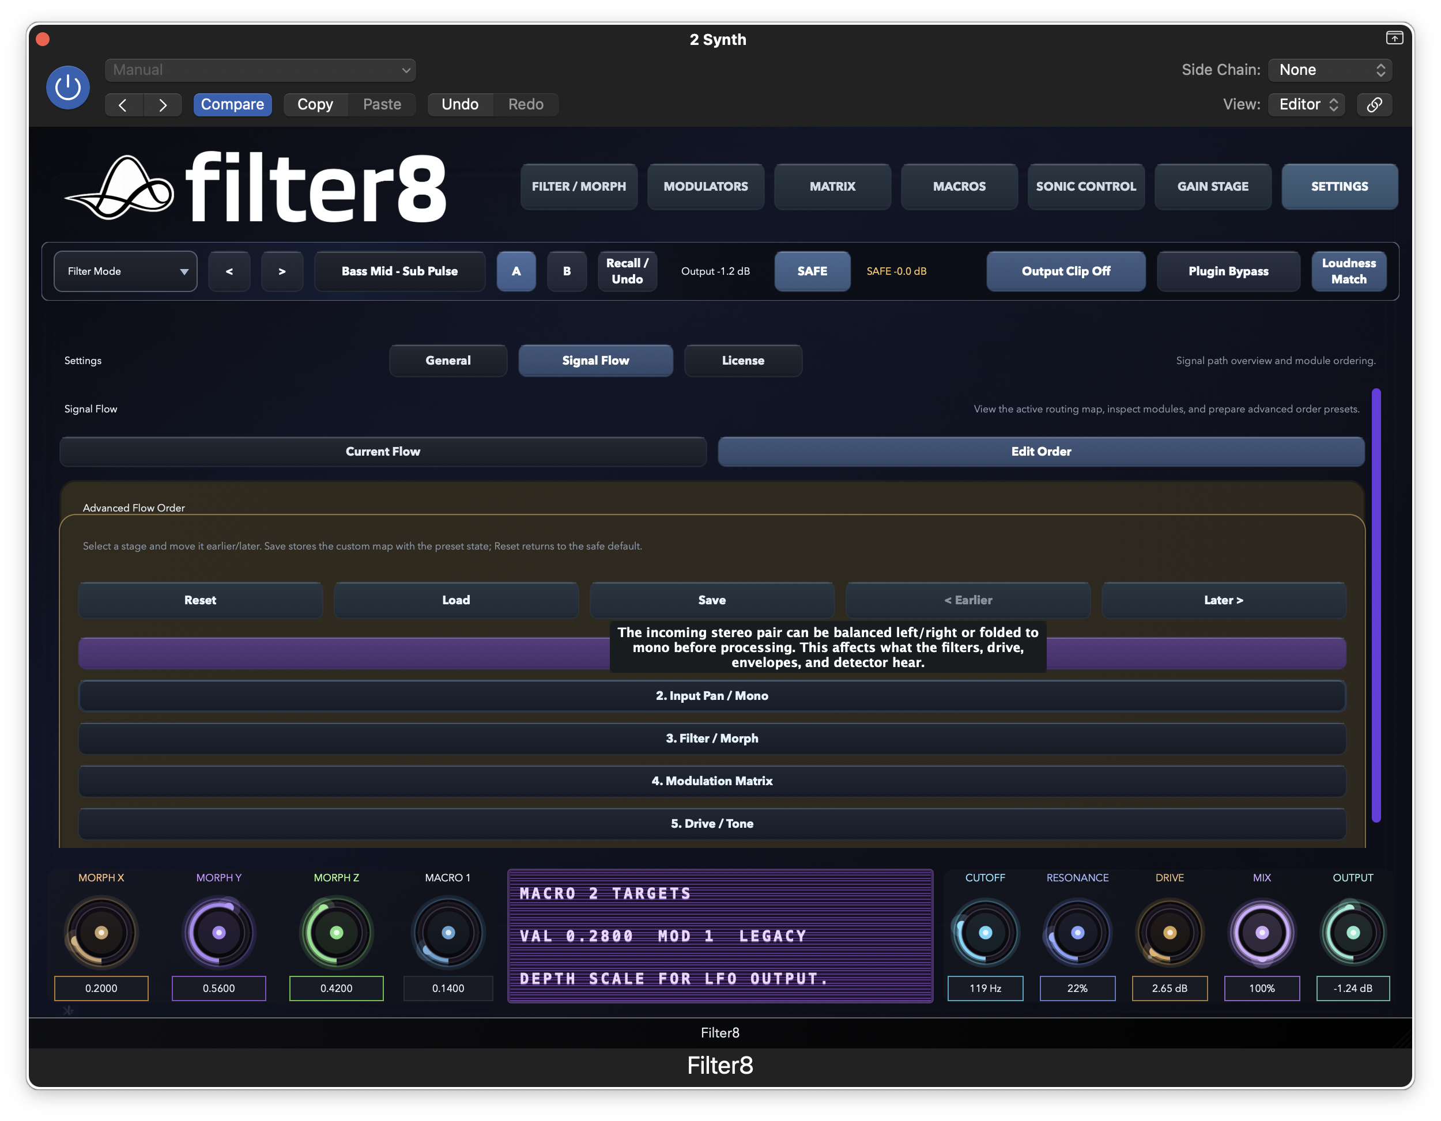
Task: Click the Redo button
Action: click(x=526, y=105)
